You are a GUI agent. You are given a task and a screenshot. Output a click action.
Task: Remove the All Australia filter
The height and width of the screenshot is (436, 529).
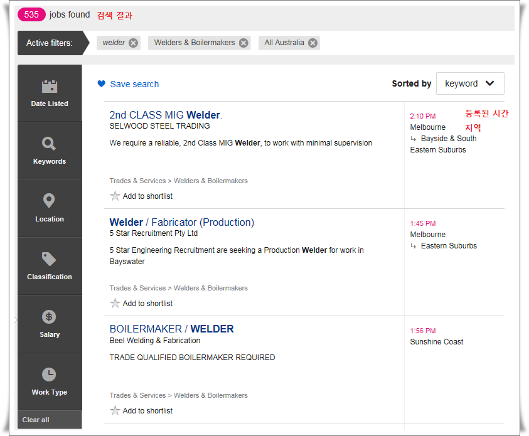(313, 43)
